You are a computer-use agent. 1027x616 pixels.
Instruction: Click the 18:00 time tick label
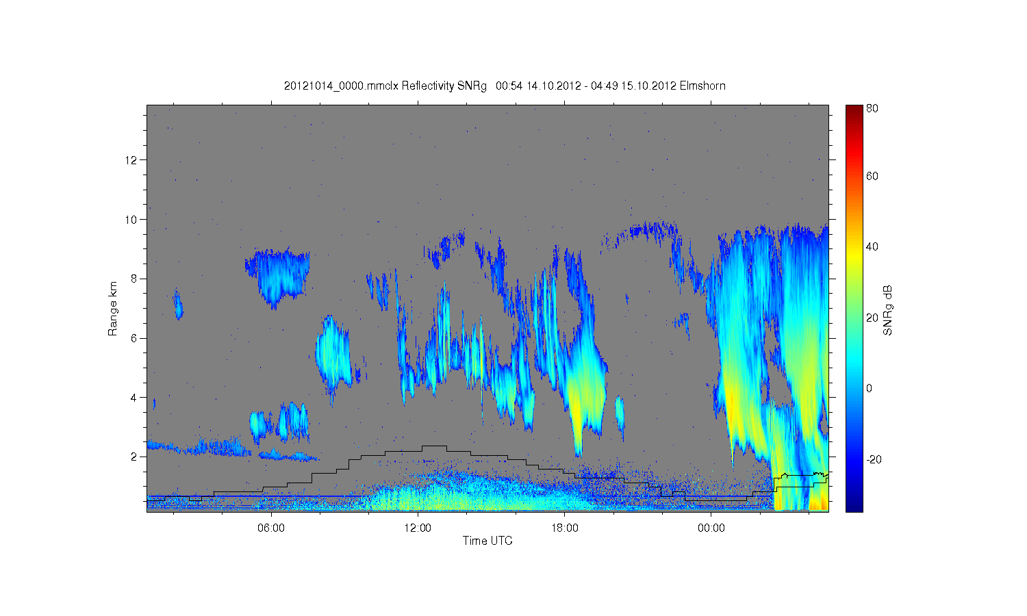coord(565,528)
